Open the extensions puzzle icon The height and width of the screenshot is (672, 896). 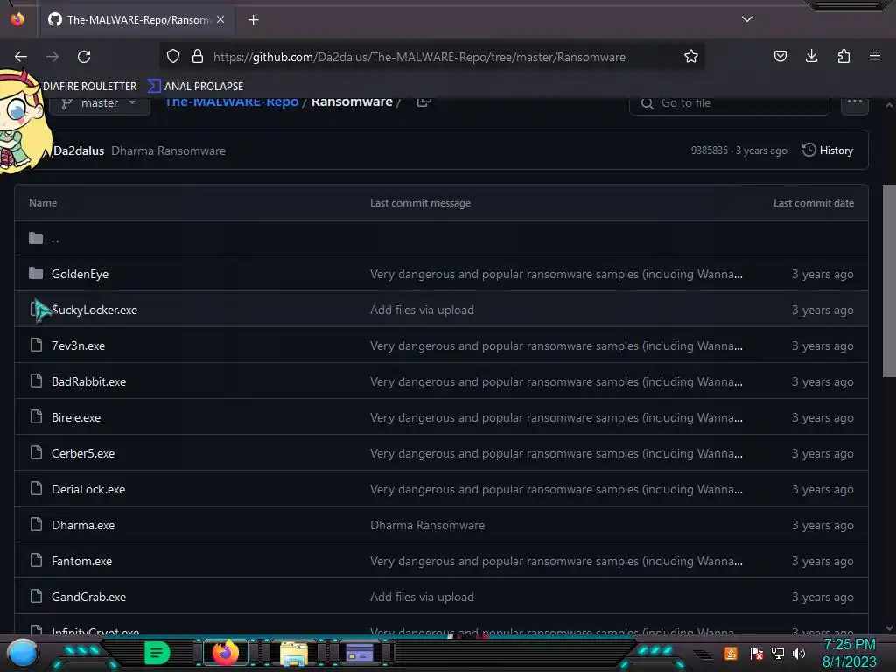[x=843, y=56]
